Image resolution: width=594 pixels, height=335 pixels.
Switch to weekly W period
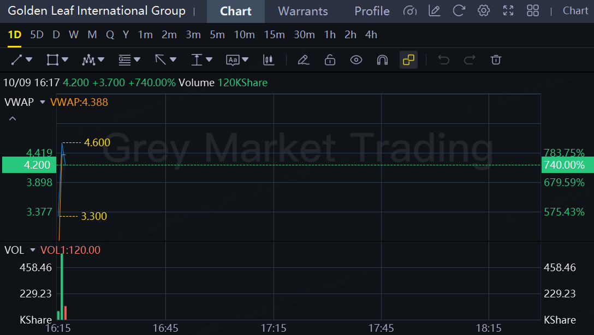coord(74,35)
